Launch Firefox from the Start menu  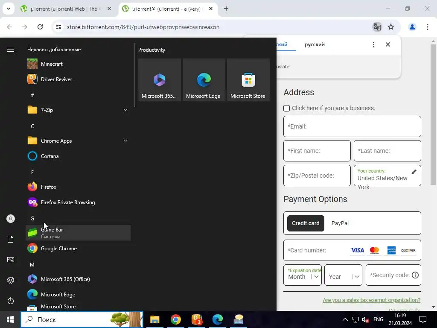click(x=78, y=187)
